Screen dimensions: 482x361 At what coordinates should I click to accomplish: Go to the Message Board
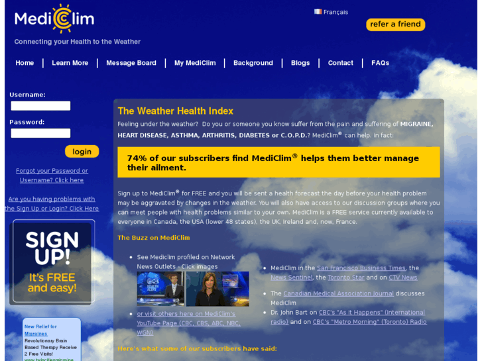click(x=131, y=63)
